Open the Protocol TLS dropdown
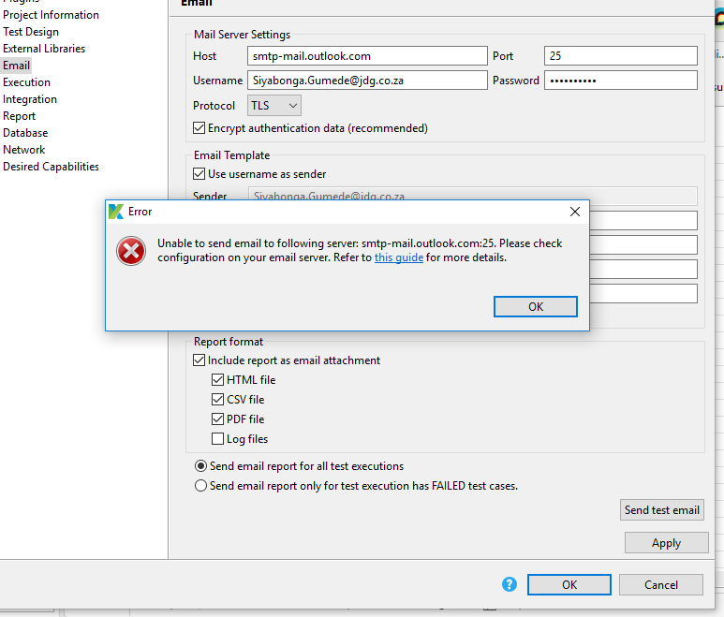The width and height of the screenshot is (724, 617). click(274, 106)
